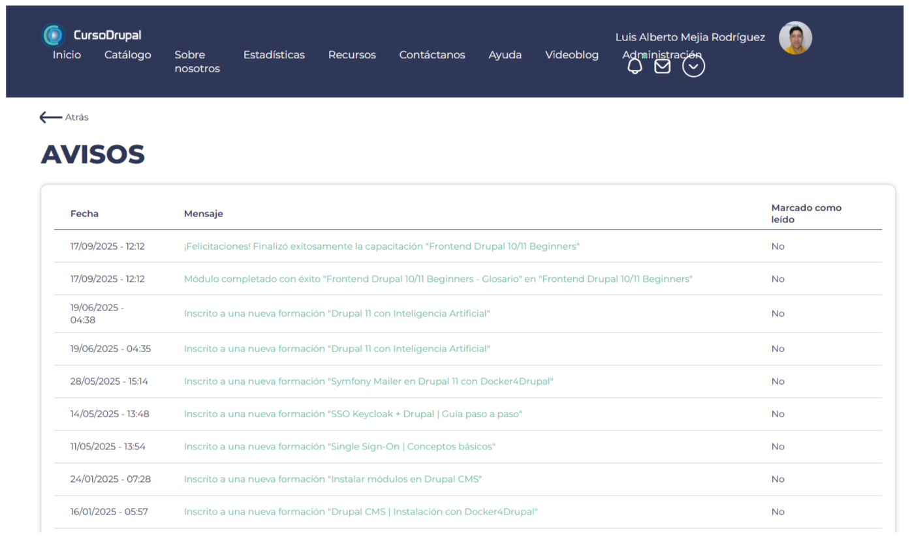This screenshot has height=538, width=910.
Task: Click the user name Luis Alberto Mejia Rodríguez
Action: pyautogui.click(x=689, y=37)
